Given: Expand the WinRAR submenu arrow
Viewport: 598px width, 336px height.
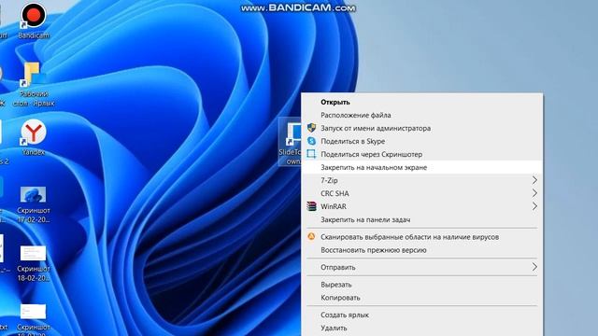Looking at the screenshot, I should click(x=534, y=206).
